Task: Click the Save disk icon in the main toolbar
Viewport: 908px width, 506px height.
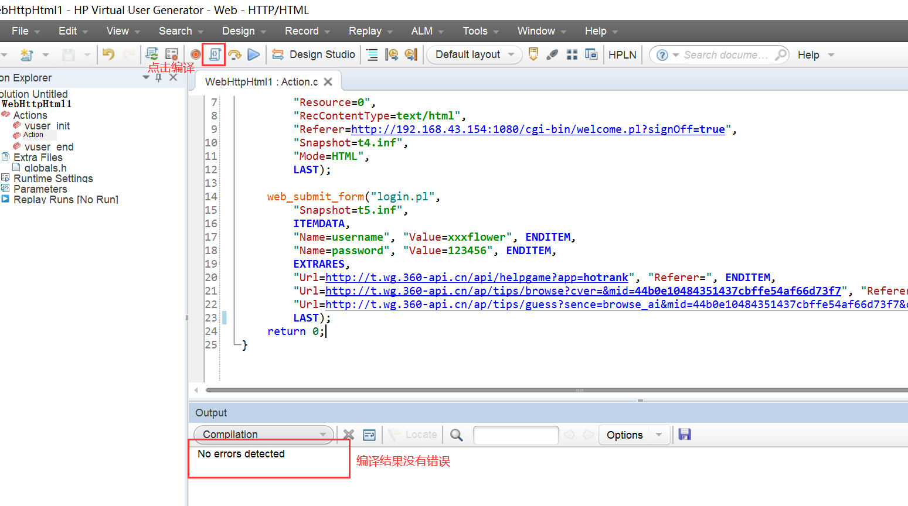Action: [x=69, y=54]
